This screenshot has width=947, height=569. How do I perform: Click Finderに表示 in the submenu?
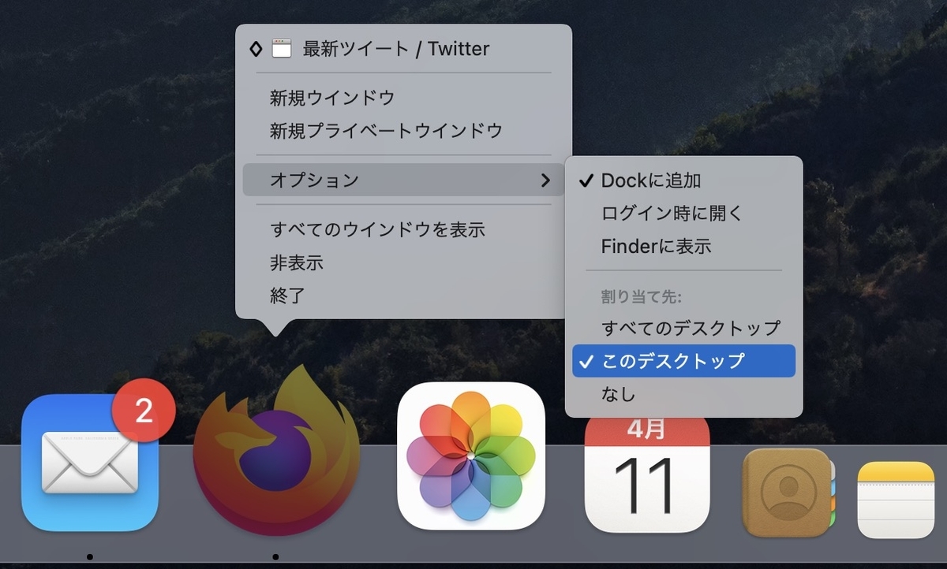[655, 245]
